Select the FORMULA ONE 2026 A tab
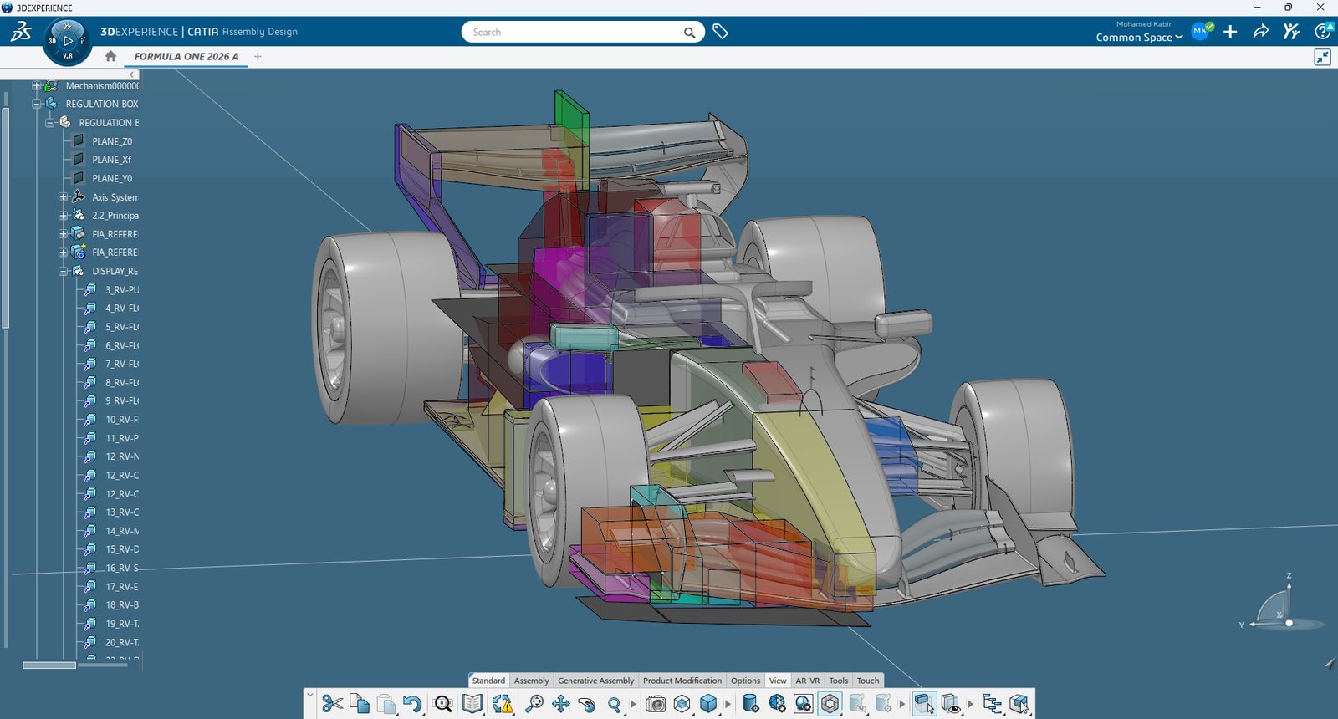This screenshot has width=1338, height=719. 186,57
